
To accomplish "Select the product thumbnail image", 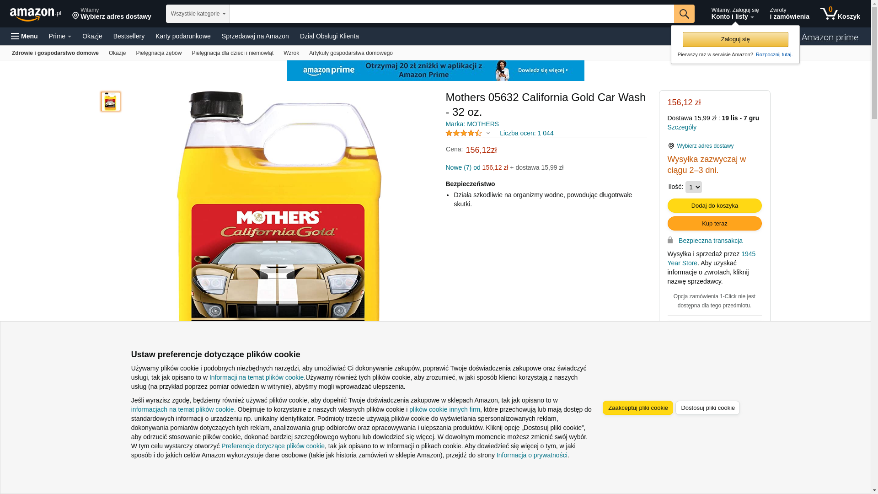I will tap(111, 102).
